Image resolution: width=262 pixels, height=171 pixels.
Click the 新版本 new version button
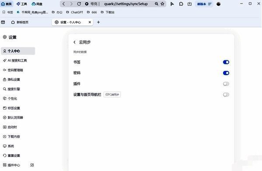[x=204, y=4]
